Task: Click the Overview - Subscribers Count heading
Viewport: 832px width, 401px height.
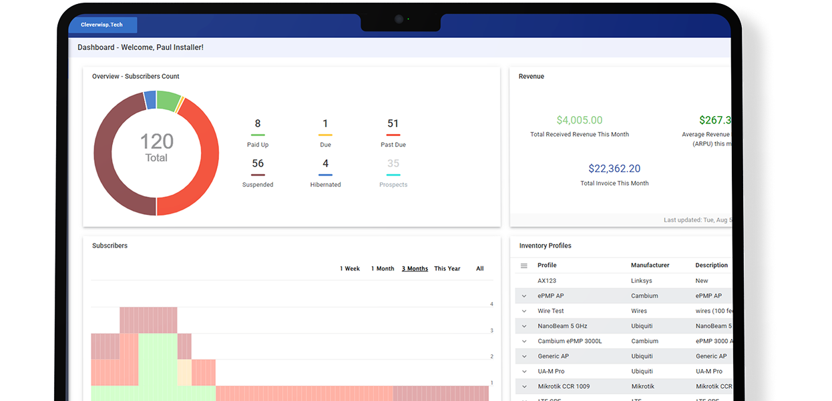Action: tap(136, 77)
